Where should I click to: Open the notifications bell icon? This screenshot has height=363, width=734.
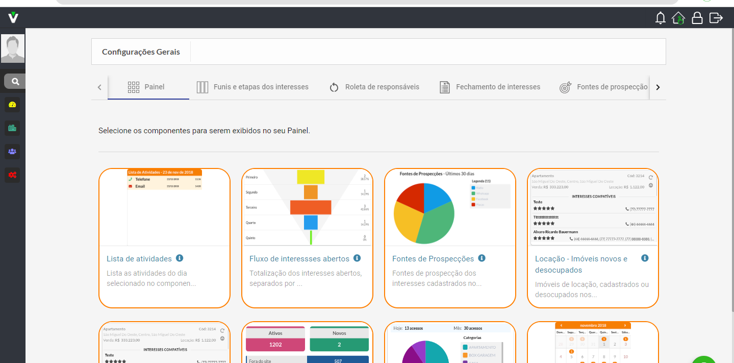click(661, 18)
